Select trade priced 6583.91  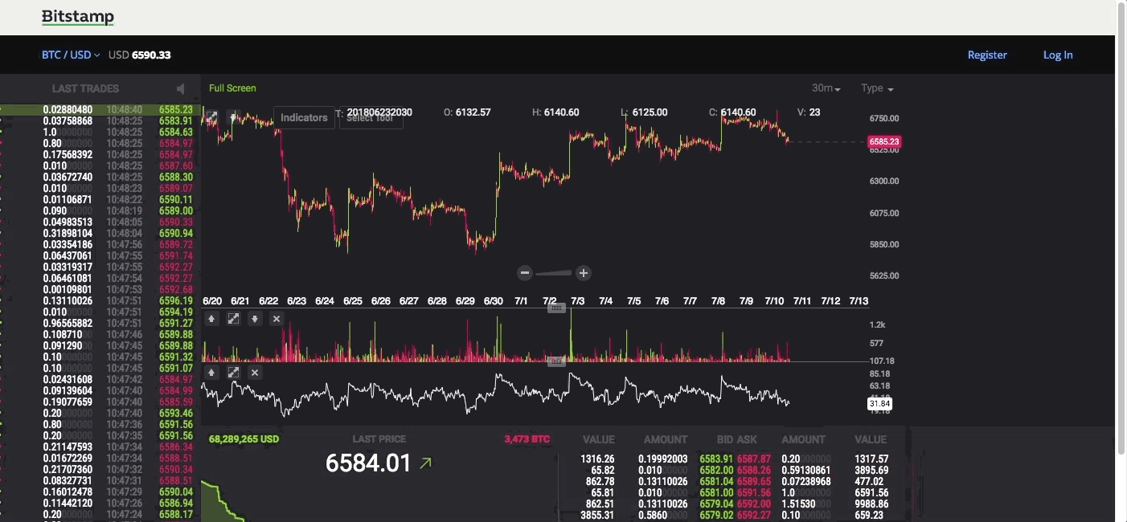click(x=100, y=121)
